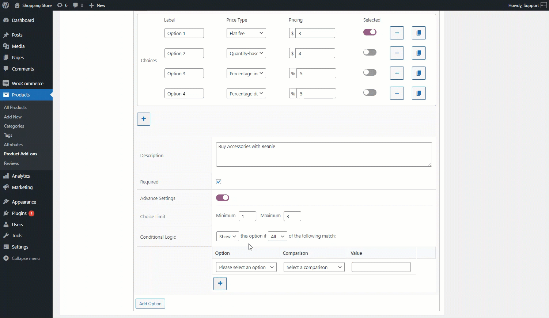Add a conditional logic rule with the plus button
The height and width of the screenshot is (318, 549).
coord(220,284)
